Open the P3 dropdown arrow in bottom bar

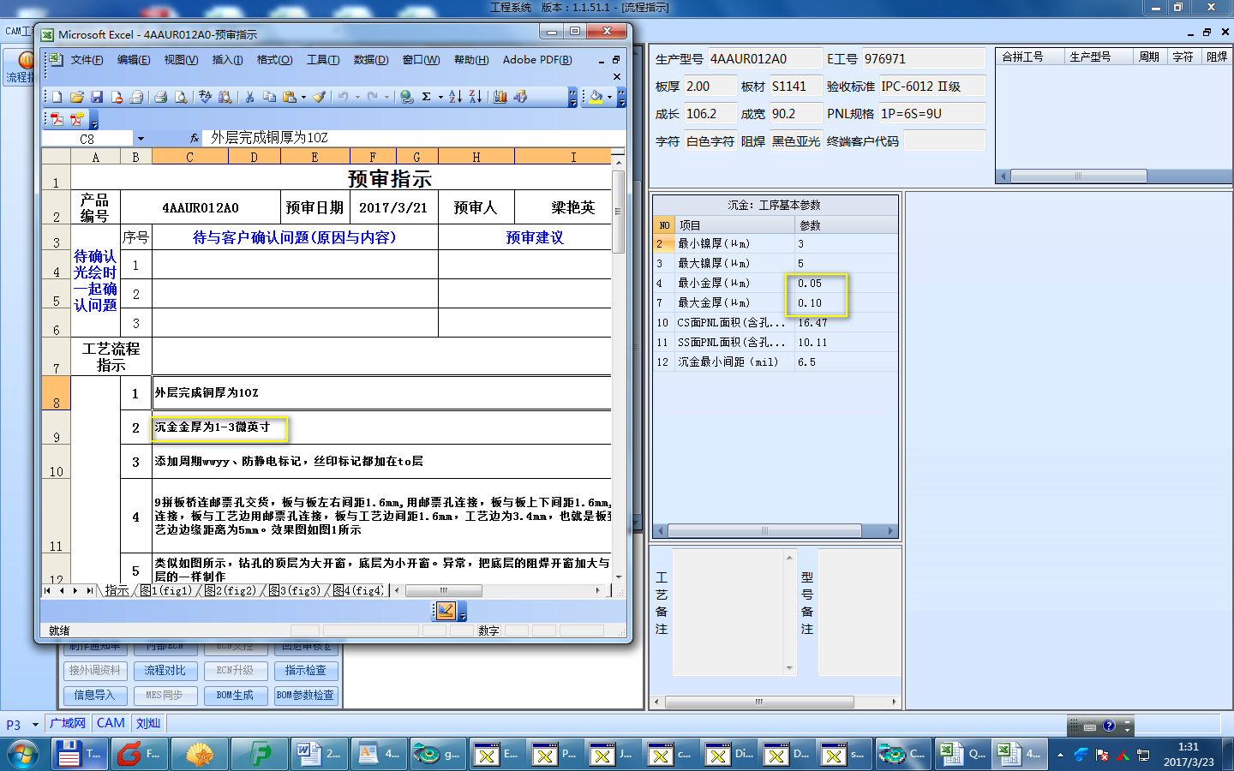(x=35, y=725)
